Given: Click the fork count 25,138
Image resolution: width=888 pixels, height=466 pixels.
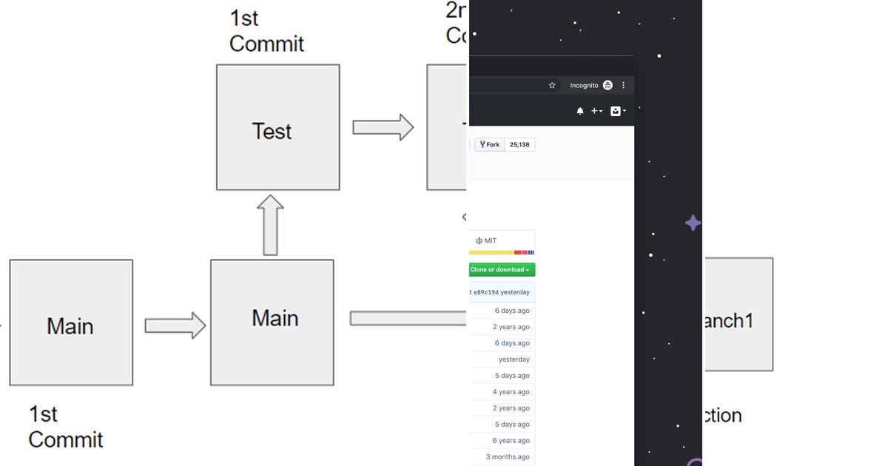Looking at the screenshot, I should click(519, 144).
